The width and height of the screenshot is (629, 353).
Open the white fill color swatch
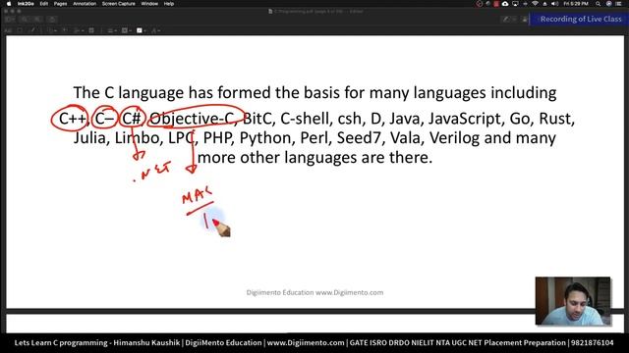point(141,30)
